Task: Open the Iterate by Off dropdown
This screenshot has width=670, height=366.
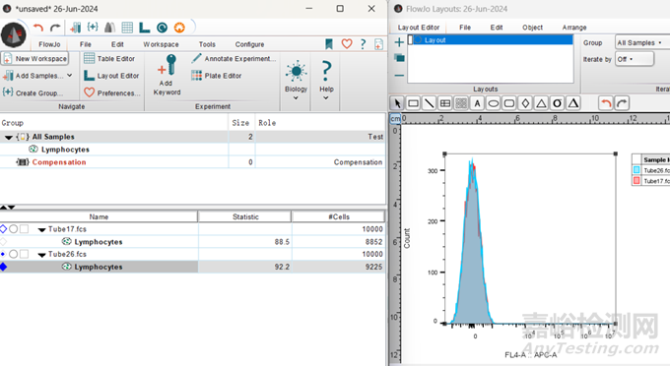Action: click(635, 59)
